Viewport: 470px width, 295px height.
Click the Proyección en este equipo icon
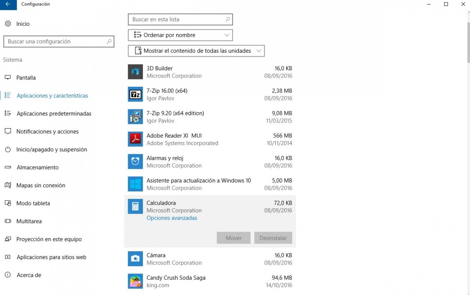[8, 239]
